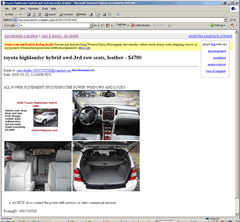Click the gray leather seats photo
The height and width of the screenshot is (222, 240).
tap(38, 166)
